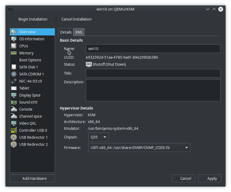Select the SATA CDROM 1 label

(31, 74)
